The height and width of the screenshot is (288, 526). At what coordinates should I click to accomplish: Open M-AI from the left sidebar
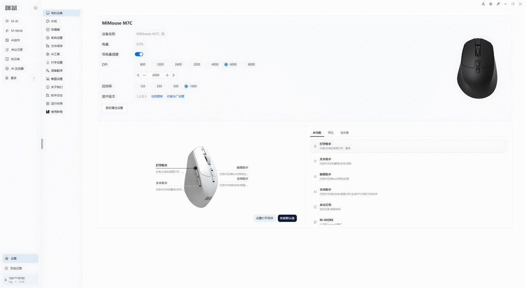20,21
